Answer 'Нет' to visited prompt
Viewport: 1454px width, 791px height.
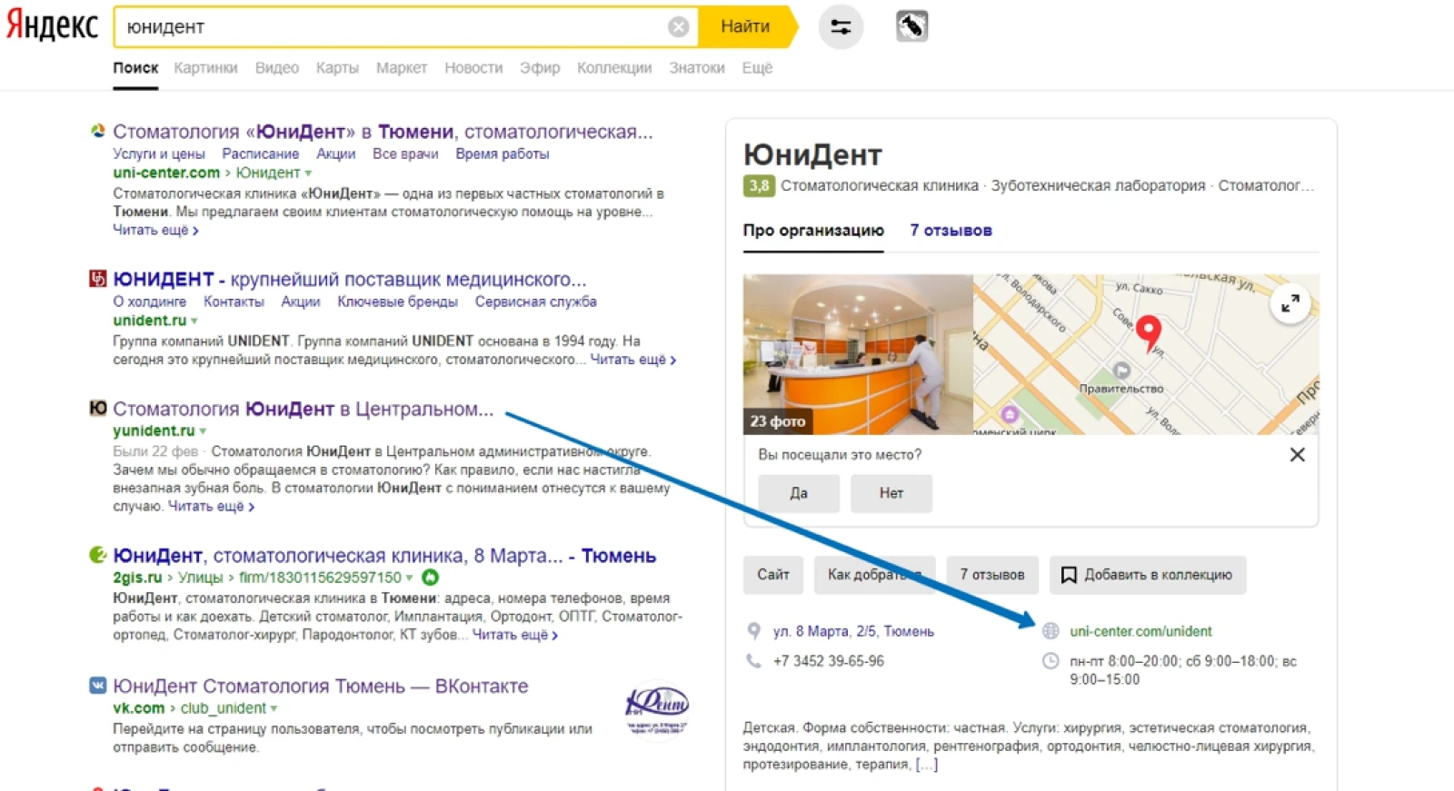[x=891, y=493]
